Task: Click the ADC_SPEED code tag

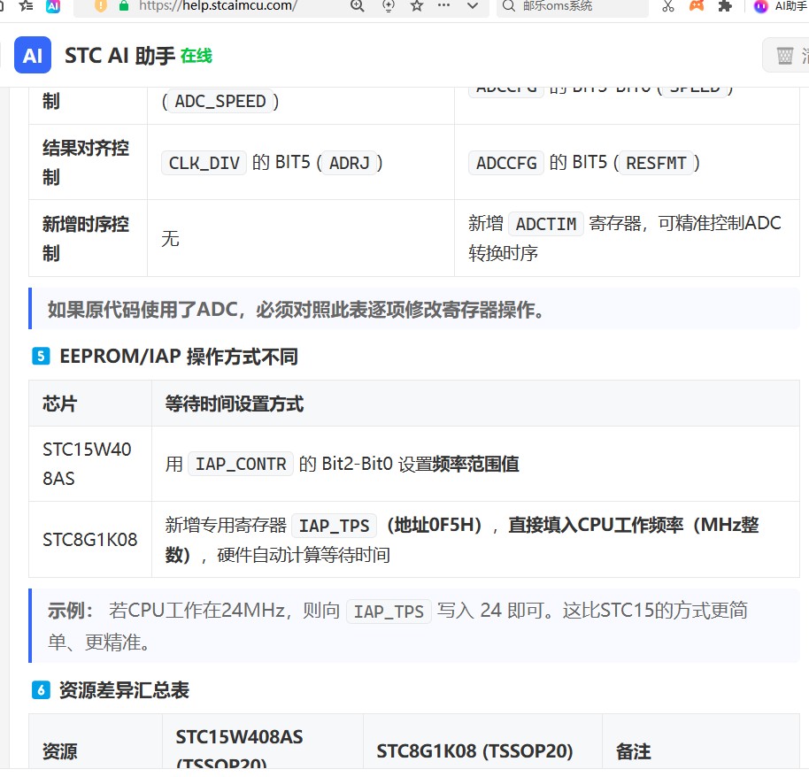Action: coord(220,101)
